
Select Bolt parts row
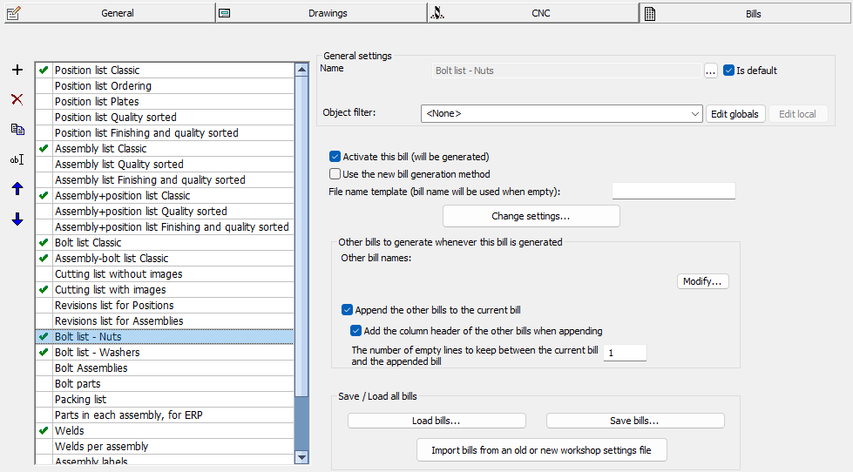coord(165,383)
